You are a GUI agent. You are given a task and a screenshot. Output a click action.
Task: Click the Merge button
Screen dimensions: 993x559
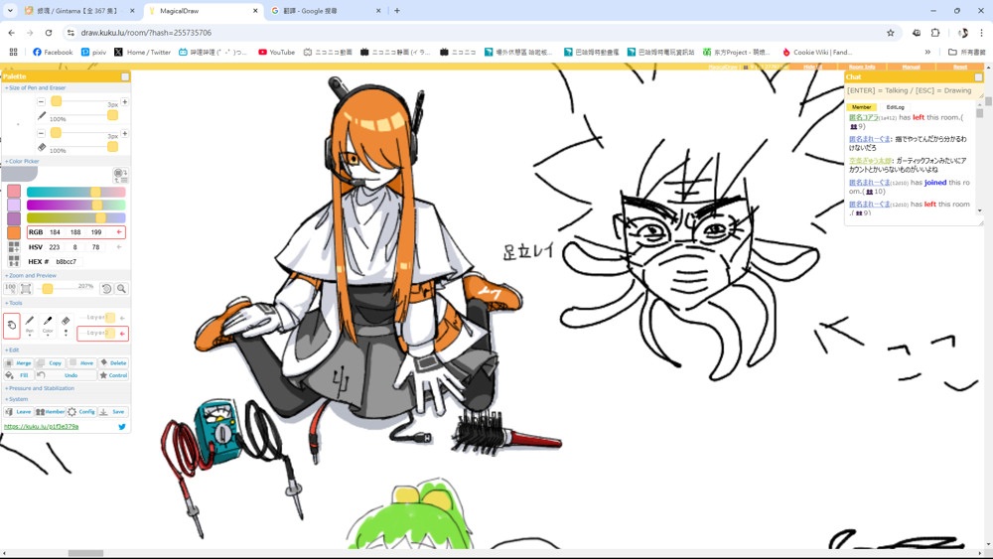click(x=18, y=363)
